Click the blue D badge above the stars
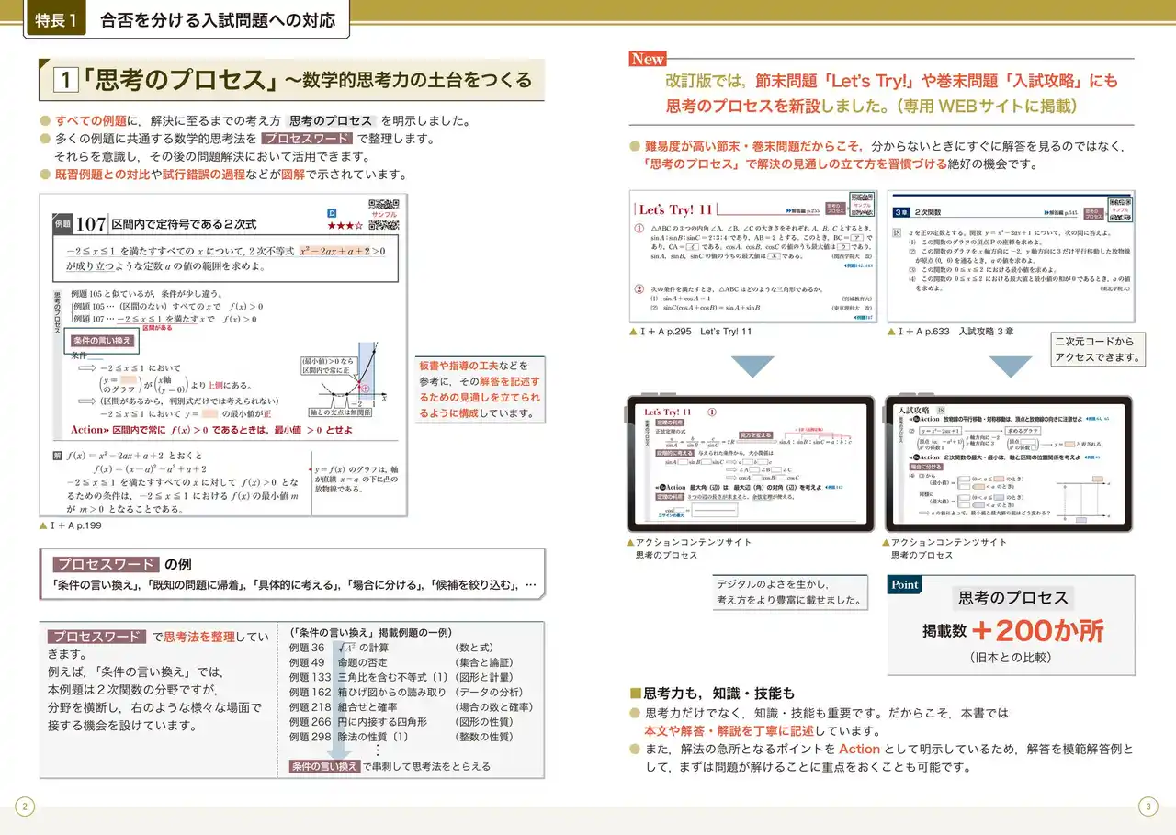The height and width of the screenshot is (835, 1176). [333, 212]
